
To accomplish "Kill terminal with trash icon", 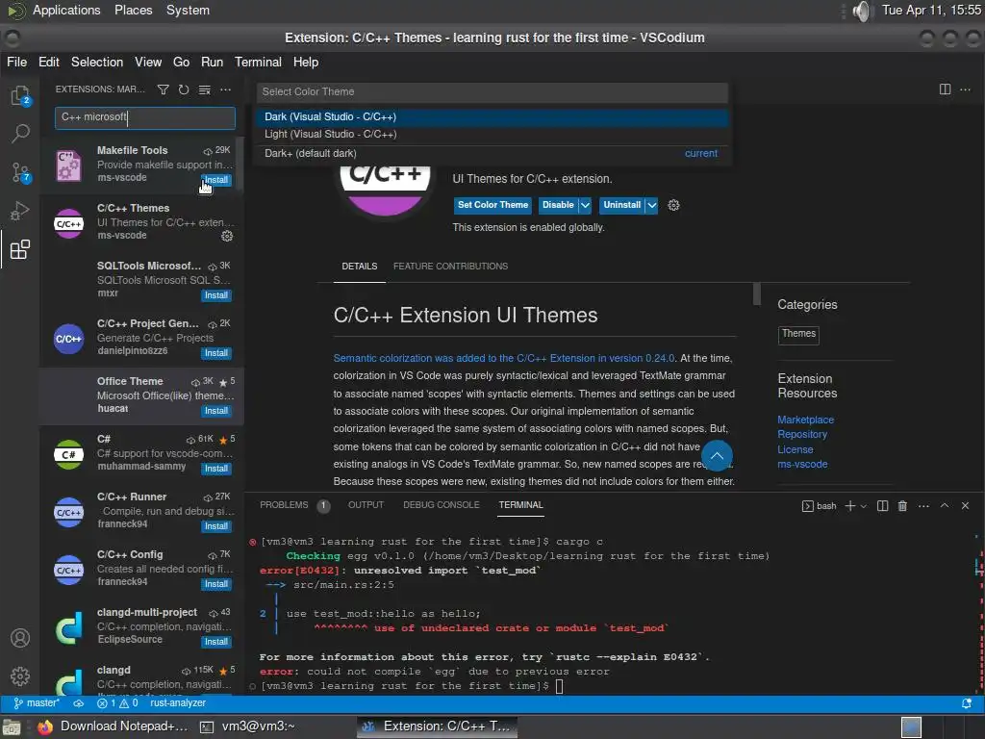I will (902, 506).
